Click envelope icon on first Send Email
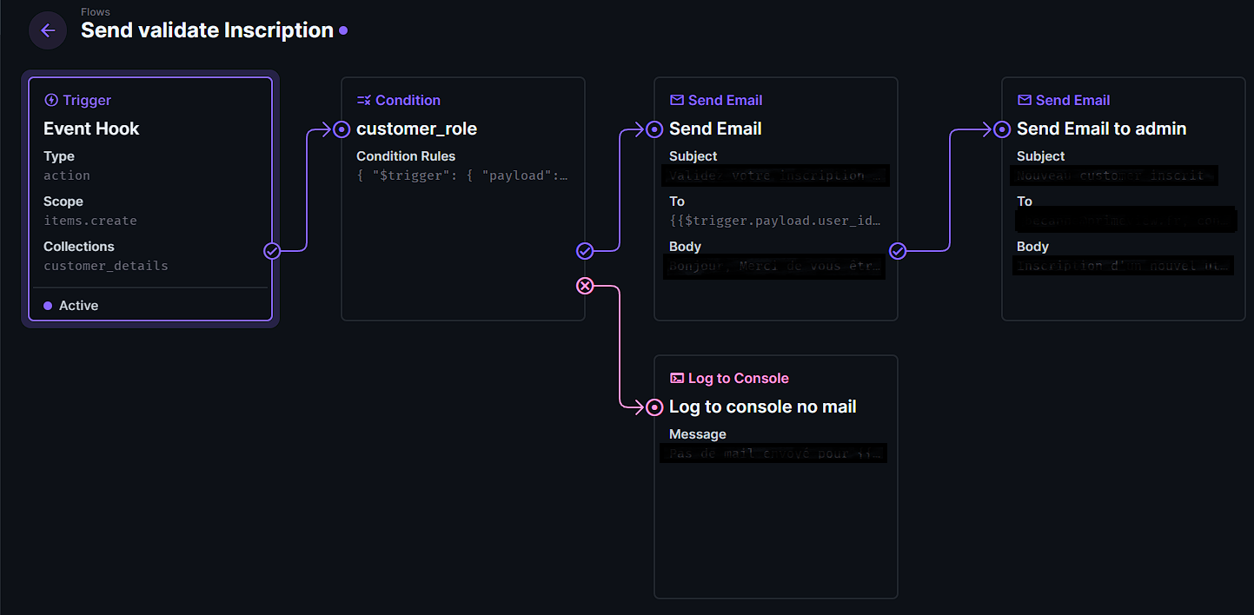The image size is (1254, 615). 676,101
